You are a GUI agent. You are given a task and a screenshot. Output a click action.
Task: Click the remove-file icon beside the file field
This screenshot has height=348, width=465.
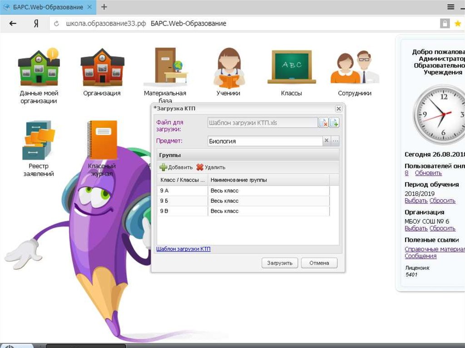pos(323,123)
